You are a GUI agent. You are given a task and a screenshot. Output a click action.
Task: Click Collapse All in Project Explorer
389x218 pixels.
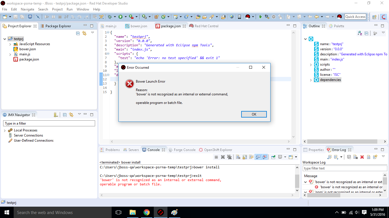[x=78, y=33]
